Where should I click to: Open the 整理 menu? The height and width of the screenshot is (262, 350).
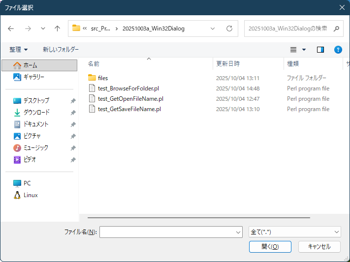[19, 50]
